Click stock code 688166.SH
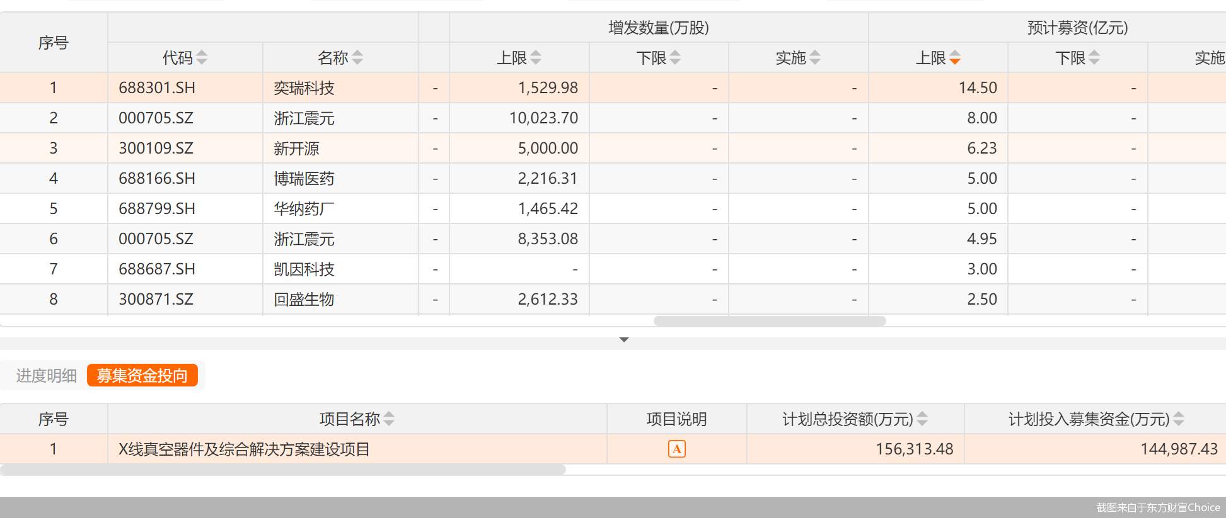 point(157,179)
